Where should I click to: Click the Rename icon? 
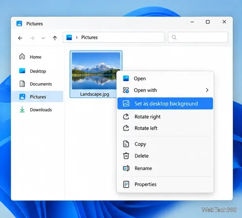(x=126, y=168)
